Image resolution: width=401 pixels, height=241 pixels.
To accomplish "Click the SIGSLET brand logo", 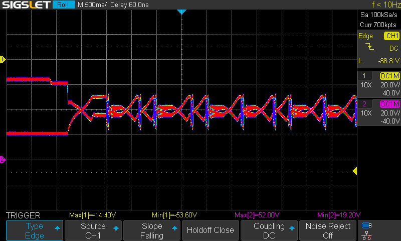I will click(26, 5).
